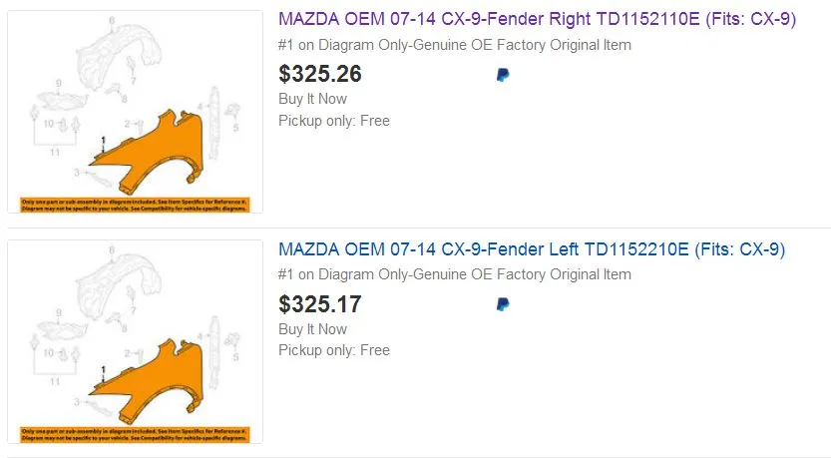Click fender liner part 6 in the Fender Right diagram
The width and height of the screenshot is (831, 458).
pyautogui.click(x=125, y=53)
